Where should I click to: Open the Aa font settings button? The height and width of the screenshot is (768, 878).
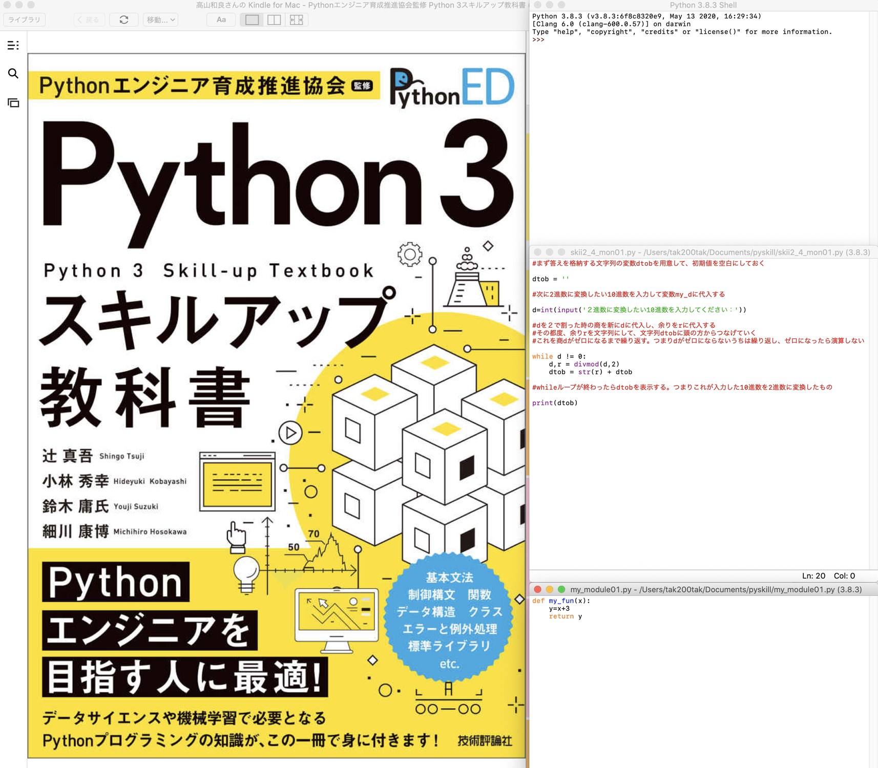click(221, 20)
